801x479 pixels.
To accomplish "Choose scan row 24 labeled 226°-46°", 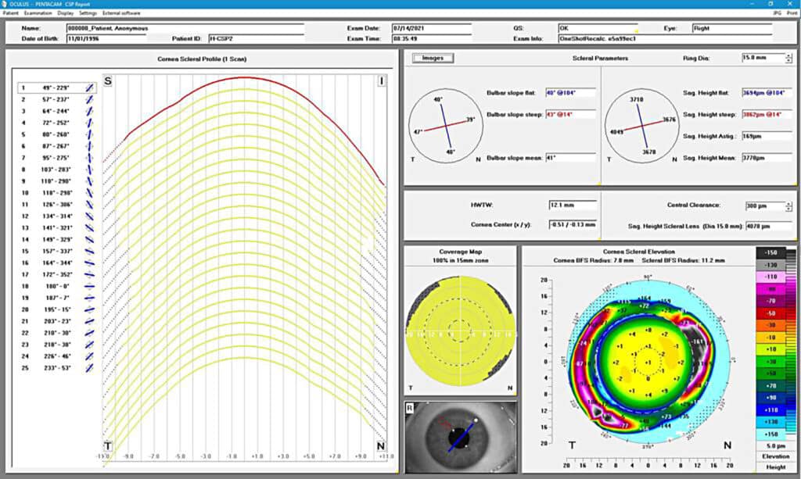I will 57,356.
